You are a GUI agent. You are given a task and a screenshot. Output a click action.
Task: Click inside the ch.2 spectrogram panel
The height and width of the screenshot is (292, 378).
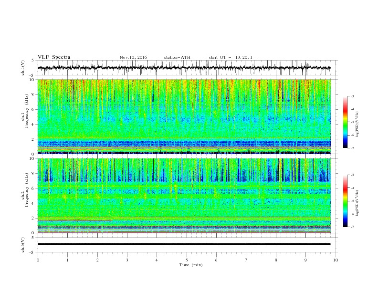tap(184, 196)
